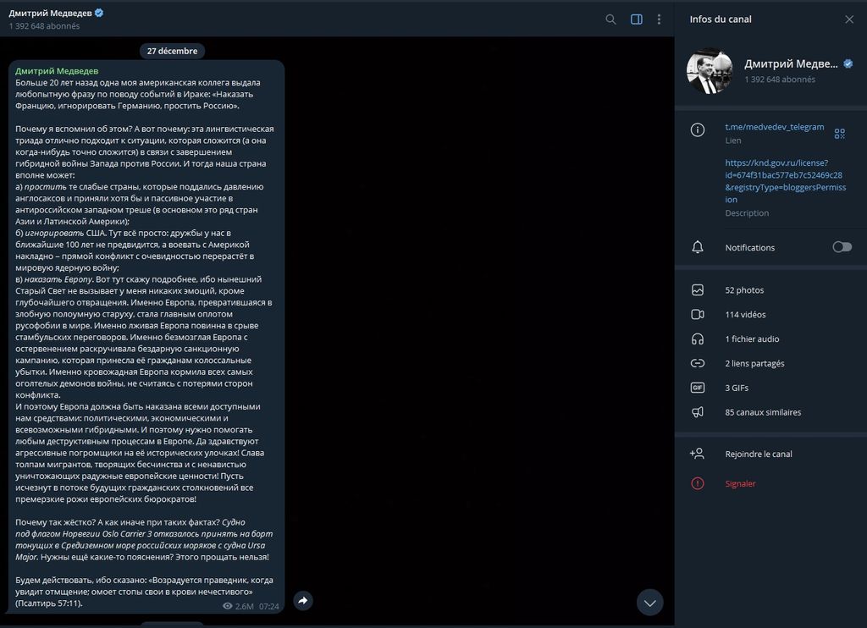Click the views eye icon on message
867x628 pixels.
pos(227,607)
